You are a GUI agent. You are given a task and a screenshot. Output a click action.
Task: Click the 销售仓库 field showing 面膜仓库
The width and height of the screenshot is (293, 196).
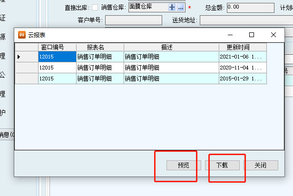tap(147, 8)
